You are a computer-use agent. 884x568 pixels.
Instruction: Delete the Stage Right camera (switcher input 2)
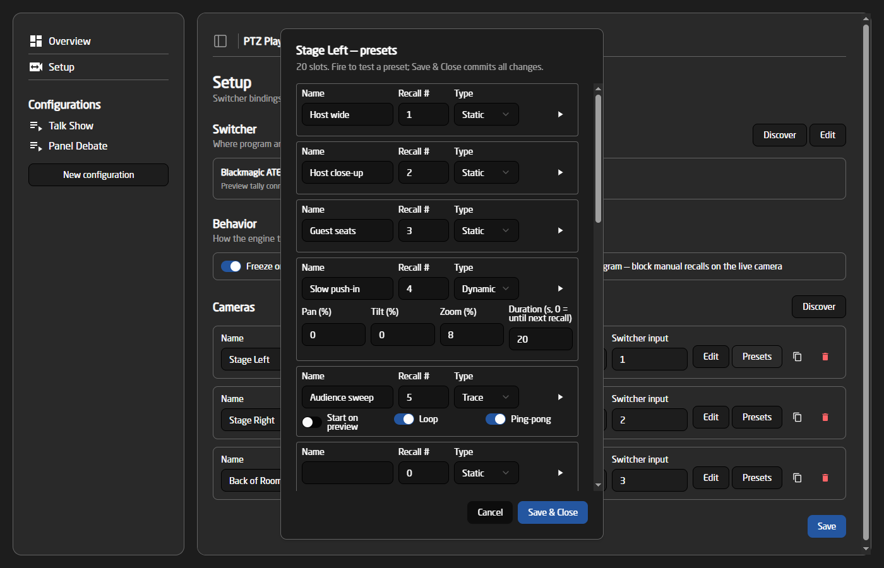point(825,417)
